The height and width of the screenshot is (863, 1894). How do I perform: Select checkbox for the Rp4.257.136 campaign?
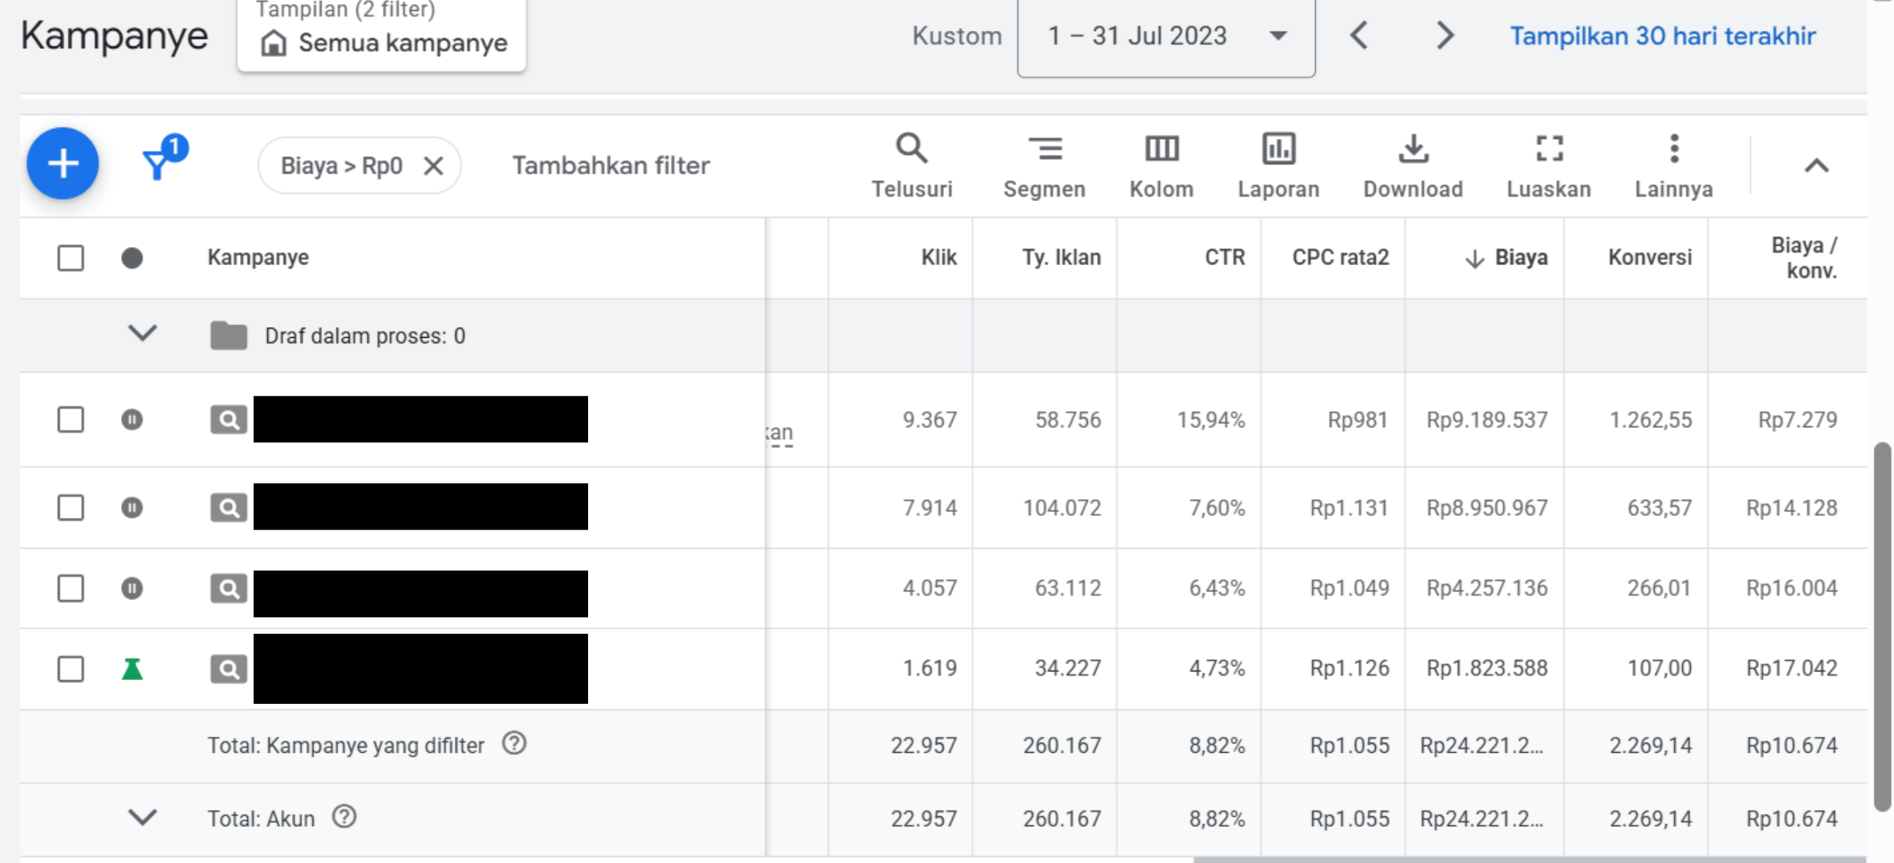(x=71, y=588)
